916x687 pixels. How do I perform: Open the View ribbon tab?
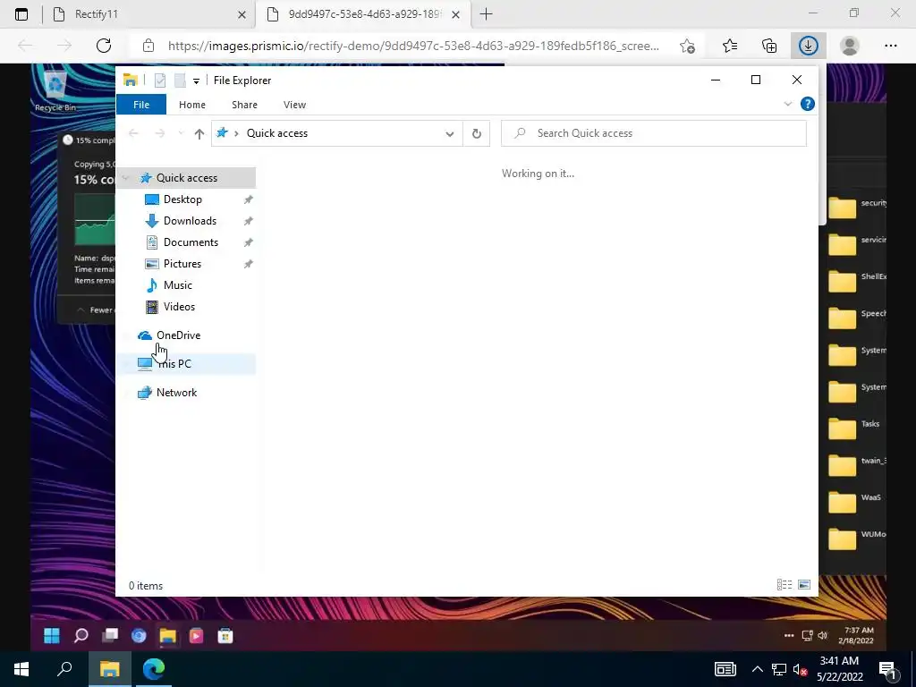pos(294,105)
